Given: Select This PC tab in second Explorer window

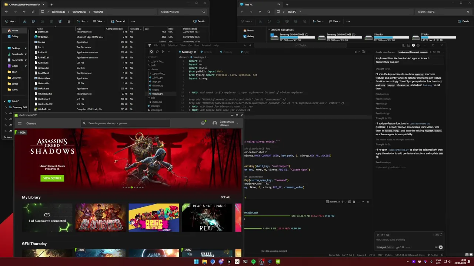Looking at the screenshot, I should (260, 4).
